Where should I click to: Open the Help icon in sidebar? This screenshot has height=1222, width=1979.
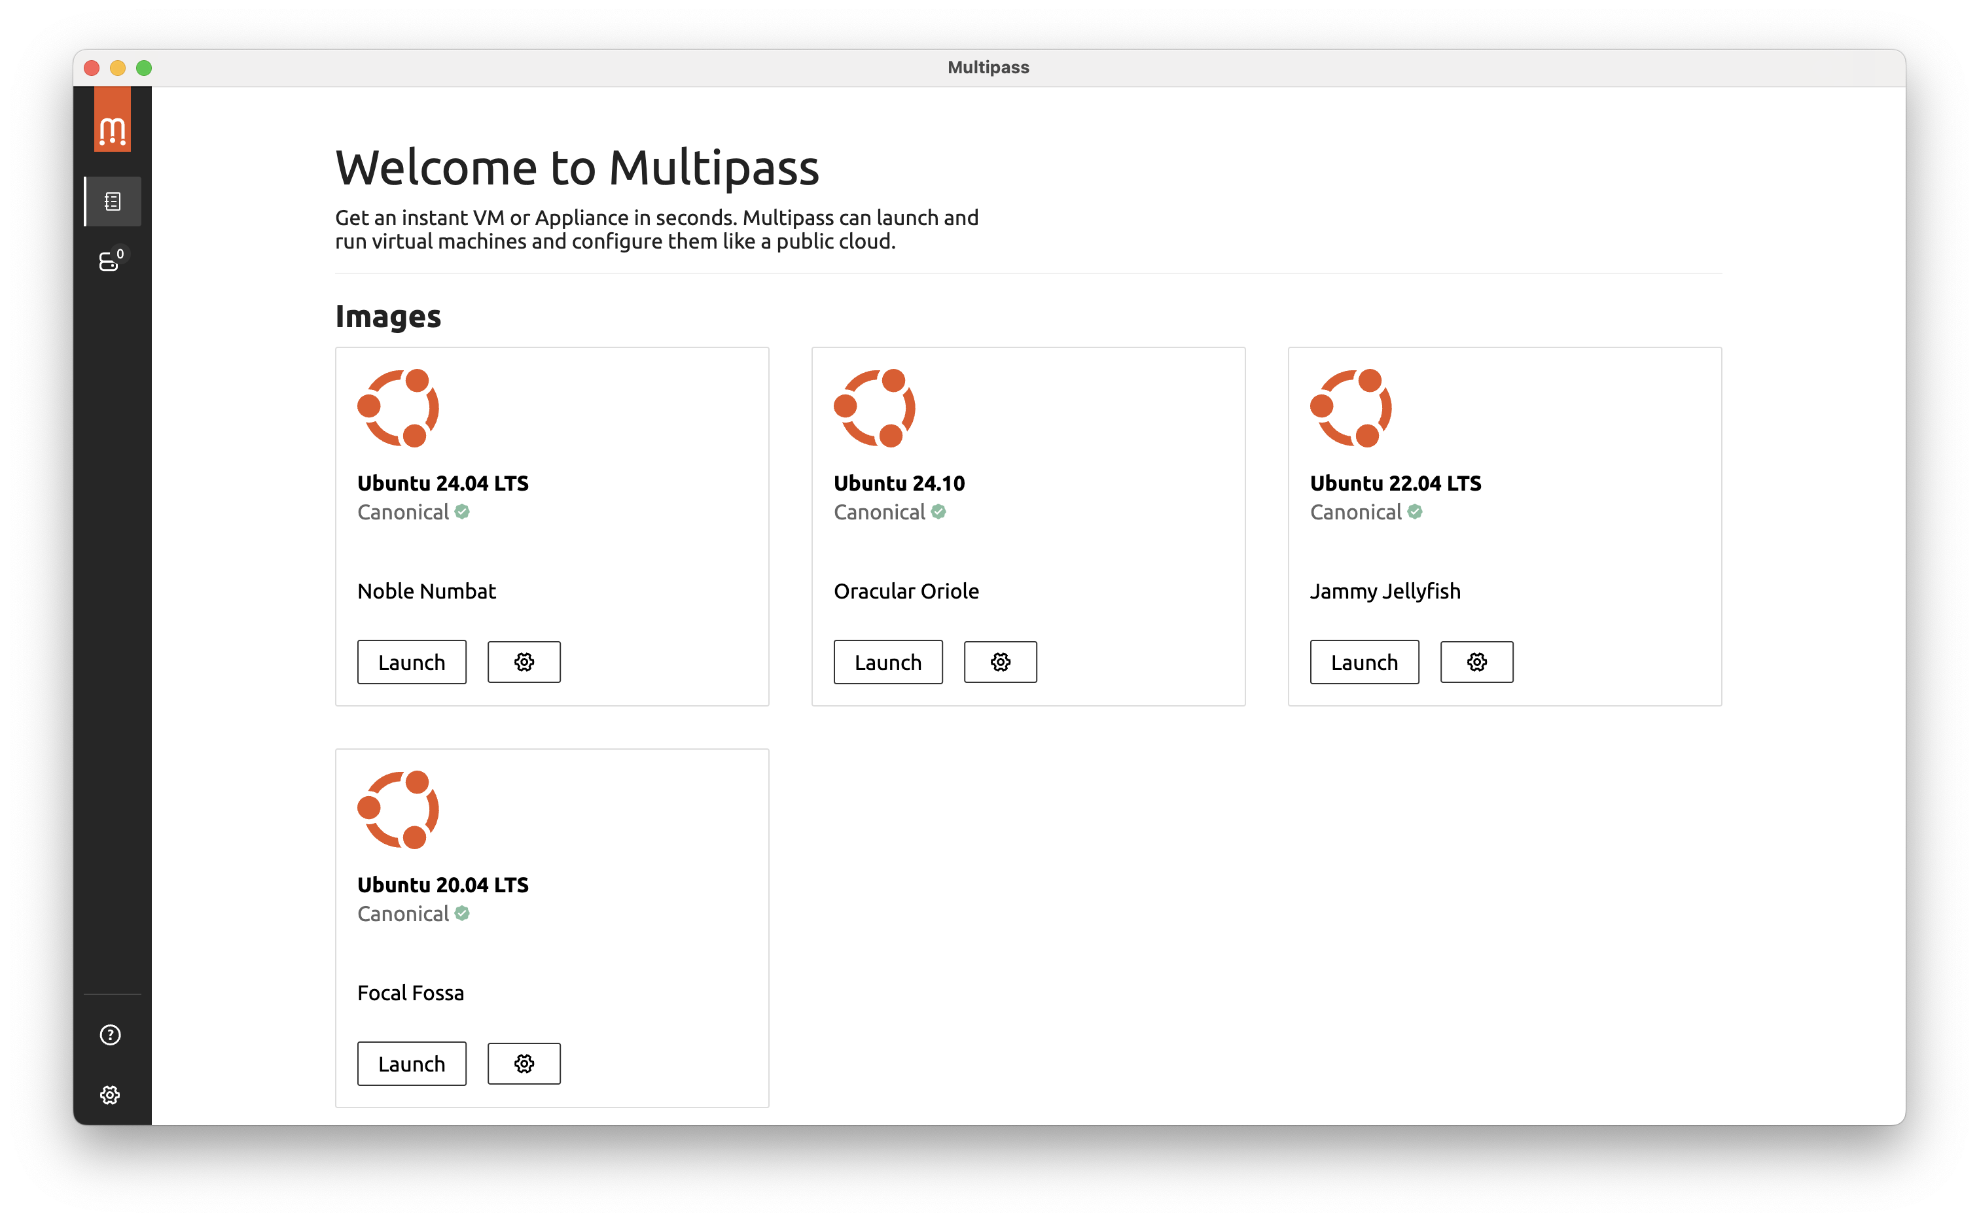[x=111, y=1034]
